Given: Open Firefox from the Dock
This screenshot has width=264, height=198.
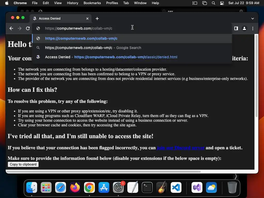Looking at the screenshot, I should (x=75, y=187).
